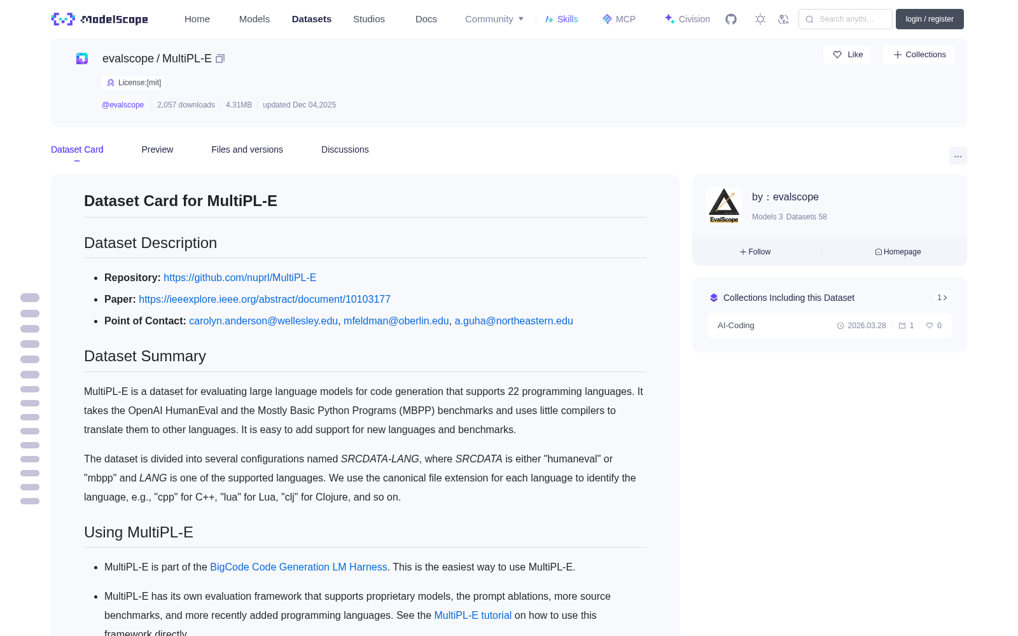Open the Studios section
The image size is (1018, 636).
tap(369, 19)
